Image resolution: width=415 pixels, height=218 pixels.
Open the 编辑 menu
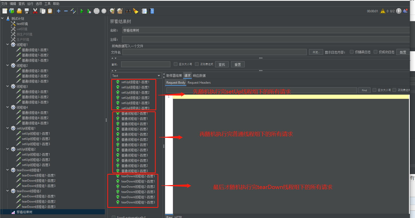[x=13, y=4]
